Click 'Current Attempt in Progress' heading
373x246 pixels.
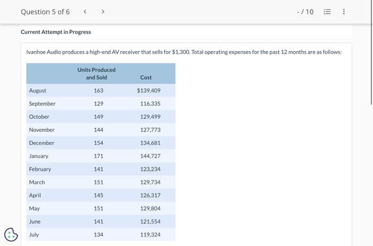pos(56,32)
